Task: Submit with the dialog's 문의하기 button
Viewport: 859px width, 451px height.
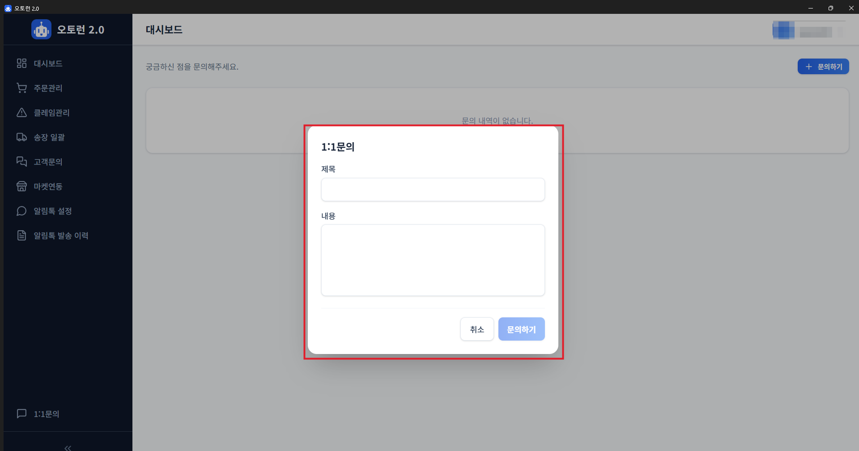Action: click(521, 329)
